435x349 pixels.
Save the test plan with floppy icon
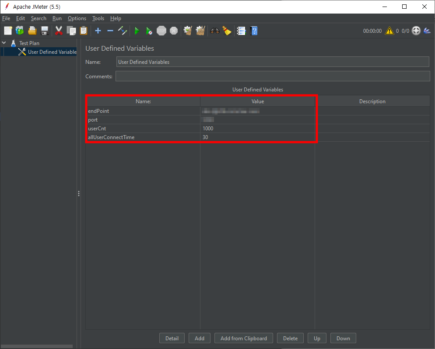(x=44, y=31)
